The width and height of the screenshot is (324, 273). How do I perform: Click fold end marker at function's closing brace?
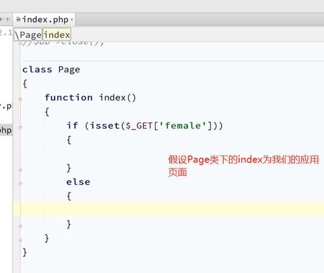tap(20, 240)
